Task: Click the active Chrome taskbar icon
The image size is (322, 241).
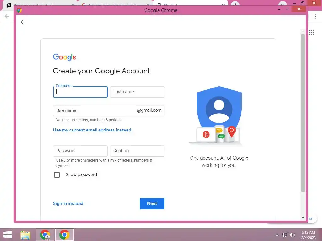Action: (x=64, y=235)
